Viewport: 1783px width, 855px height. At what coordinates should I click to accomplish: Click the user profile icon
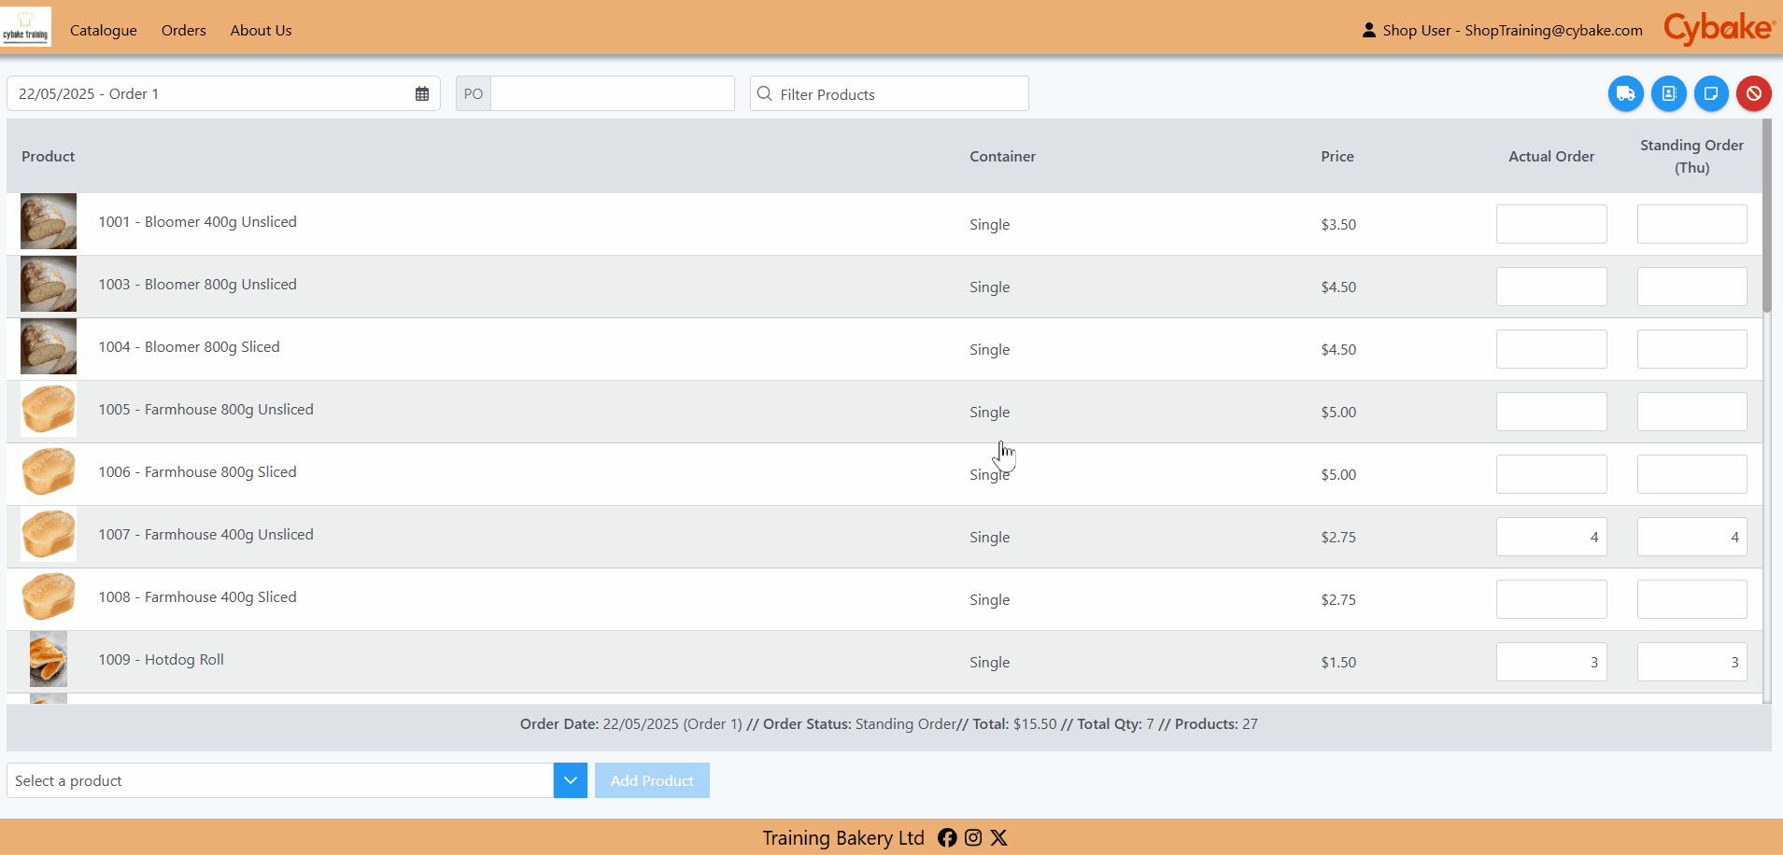[1368, 30]
